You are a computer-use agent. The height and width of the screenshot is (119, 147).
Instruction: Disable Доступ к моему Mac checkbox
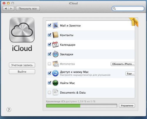(x=49, y=73)
